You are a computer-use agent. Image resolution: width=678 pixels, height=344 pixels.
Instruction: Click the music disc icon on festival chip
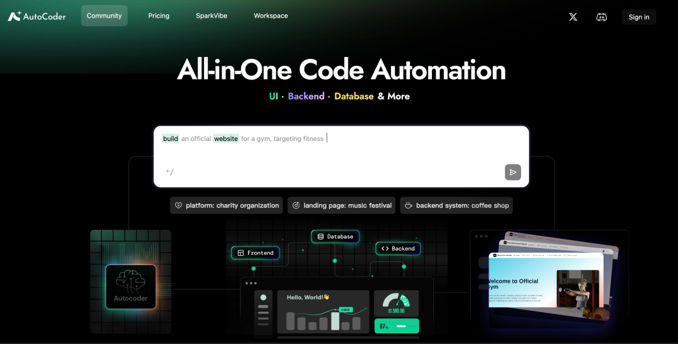pos(296,206)
